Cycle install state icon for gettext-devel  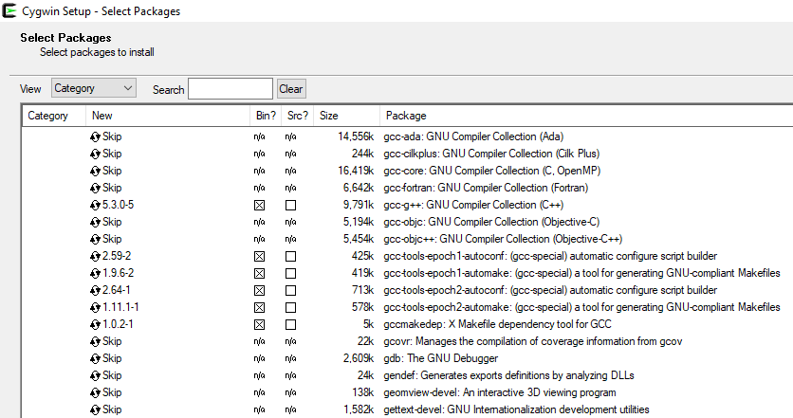pos(95,409)
